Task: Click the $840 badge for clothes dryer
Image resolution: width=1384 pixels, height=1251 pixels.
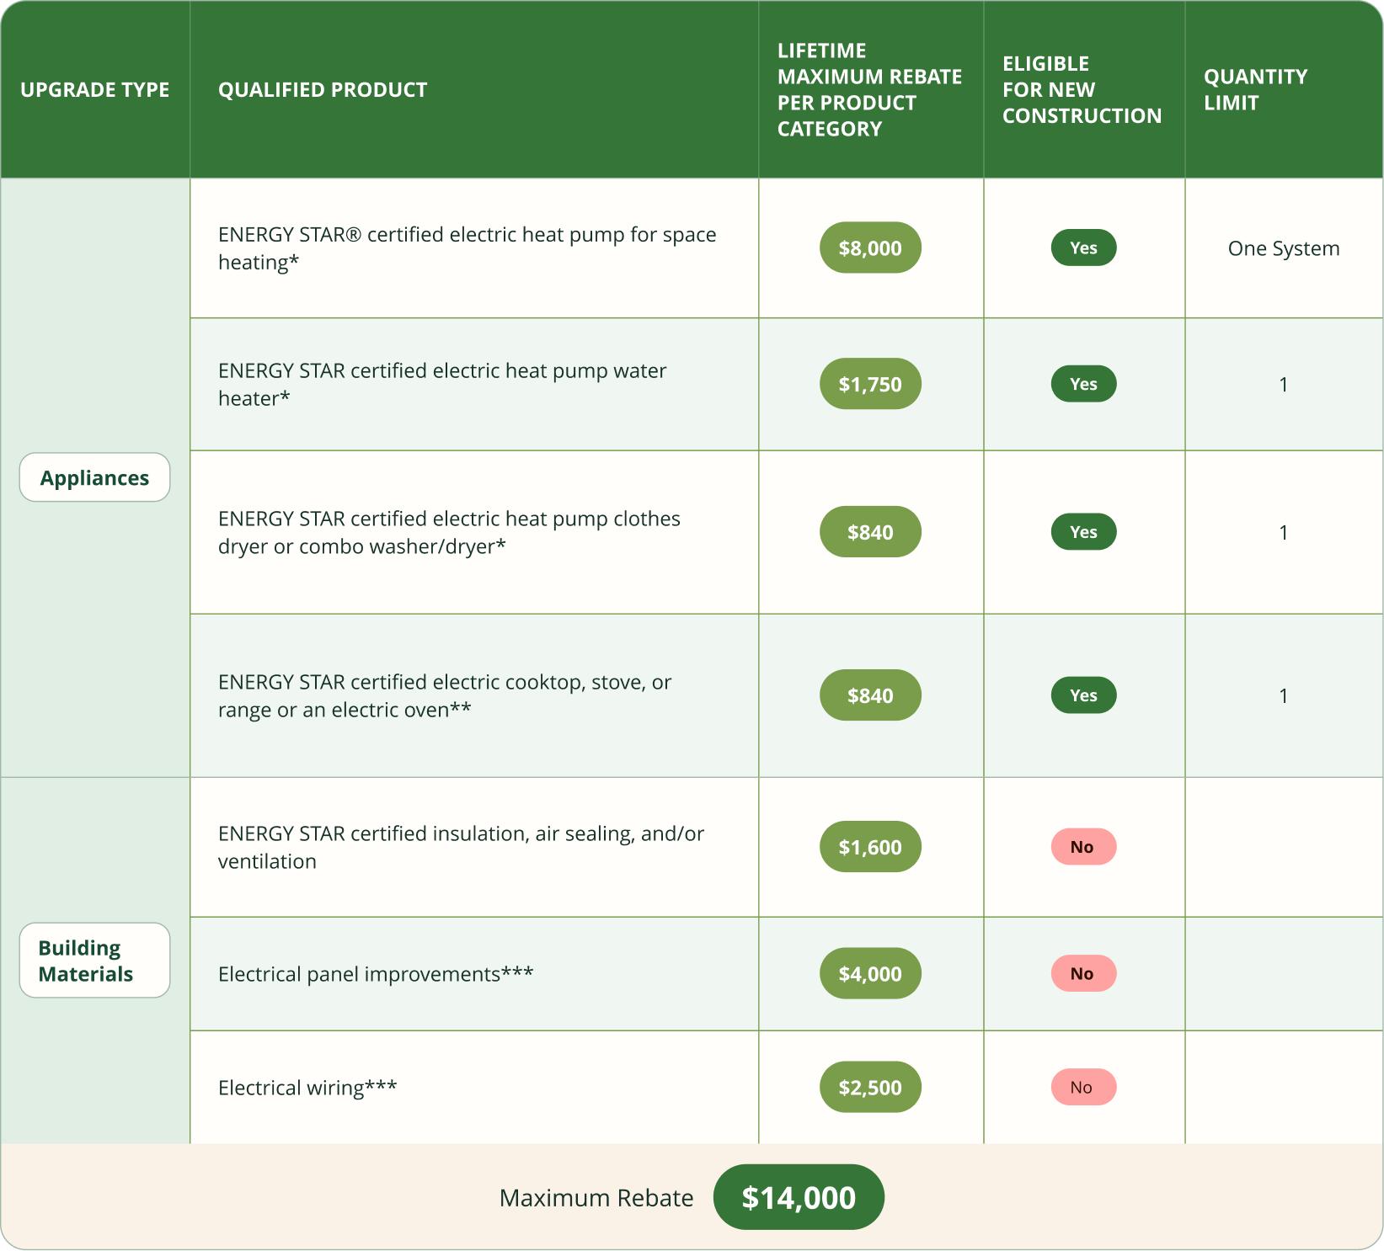Action: (870, 532)
